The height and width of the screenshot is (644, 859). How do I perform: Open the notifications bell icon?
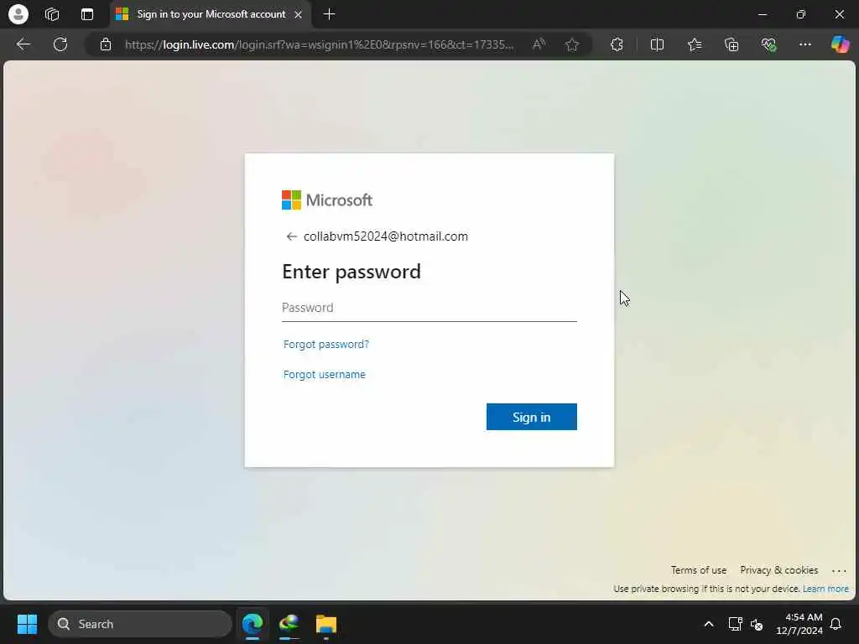[836, 624]
